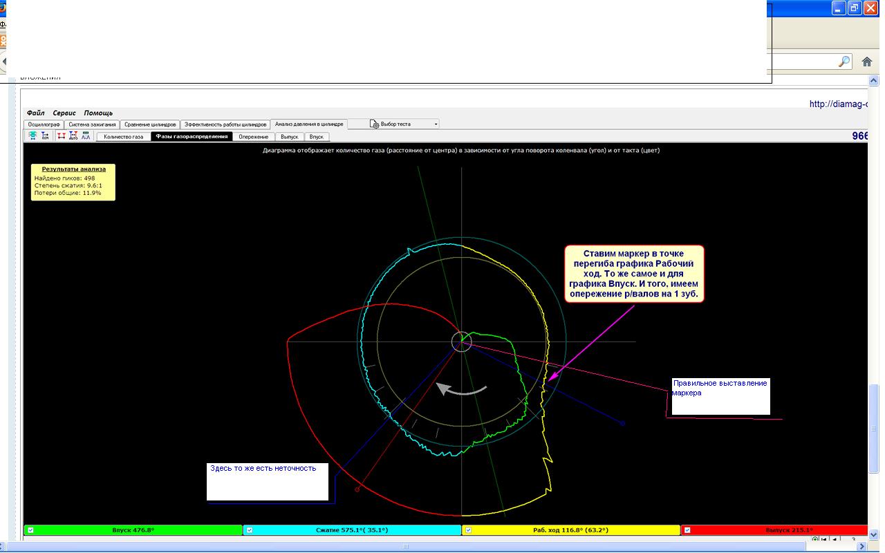
Task: Open the Файл menu
Action: click(35, 113)
